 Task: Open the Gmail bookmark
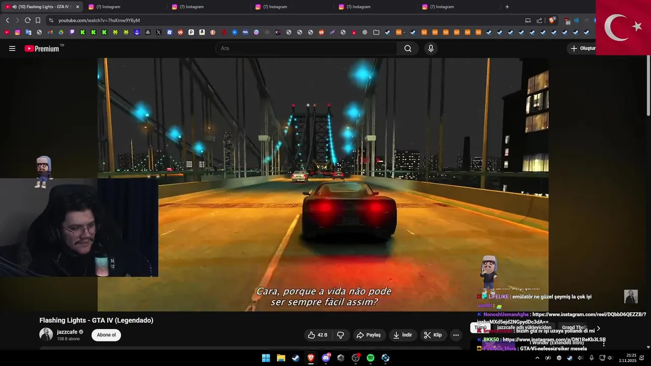pos(50,32)
